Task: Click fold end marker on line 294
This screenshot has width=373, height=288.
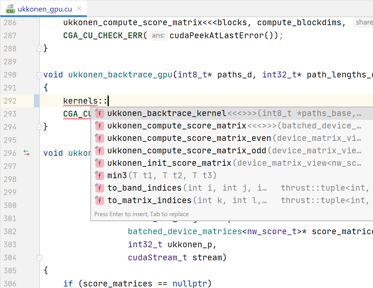Action: coord(39,127)
